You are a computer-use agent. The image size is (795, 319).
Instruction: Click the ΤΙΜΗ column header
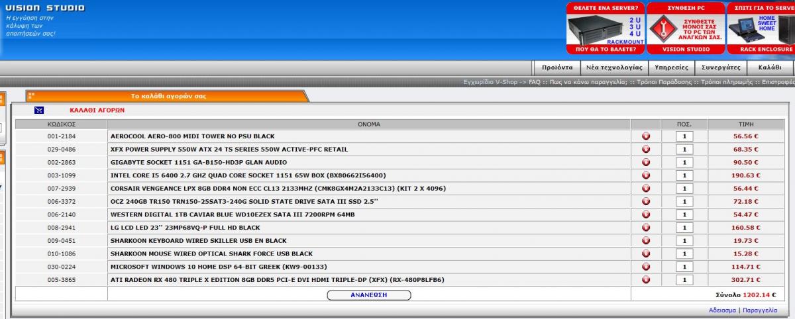click(746, 124)
